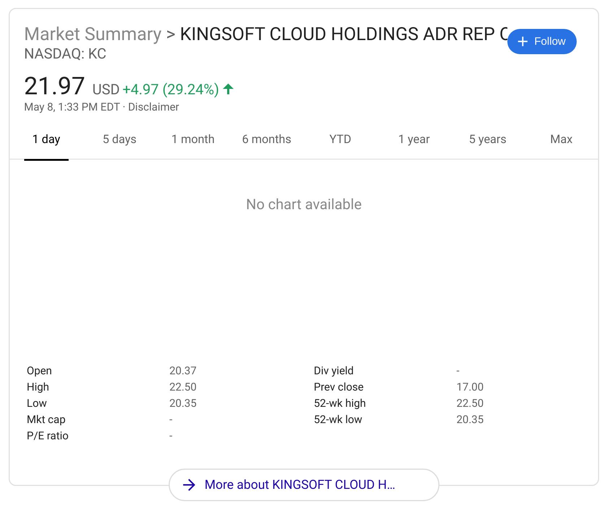Viewport: 611px width, 508px height.
Task: Click the Div yield label
Action: click(x=334, y=371)
